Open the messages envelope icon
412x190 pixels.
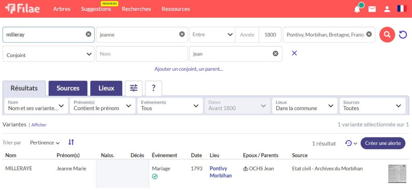pos(372,9)
